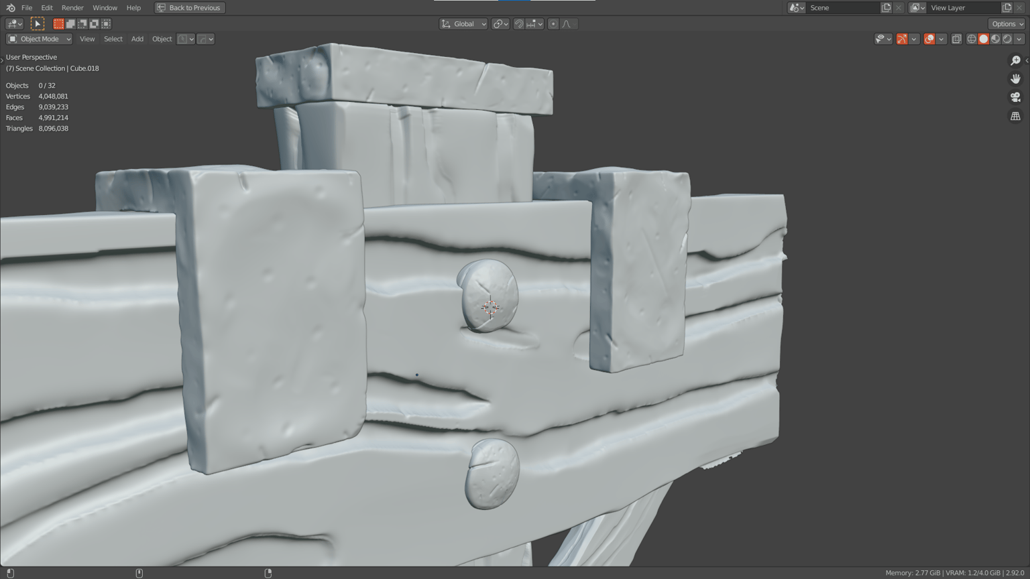The width and height of the screenshot is (1030, 579).
Task: Open the Object Mode dropdown
Action: pos(40,39)
